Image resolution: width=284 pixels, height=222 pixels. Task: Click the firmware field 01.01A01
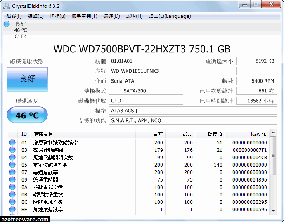click(x=146, y=61)
